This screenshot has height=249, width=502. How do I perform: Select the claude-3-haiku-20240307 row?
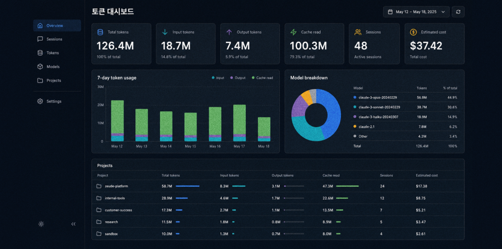(405, 117)
